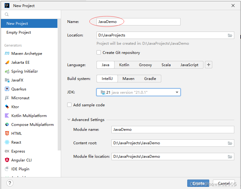
Task: Select Gradle build system
Action: coord(150,79)
